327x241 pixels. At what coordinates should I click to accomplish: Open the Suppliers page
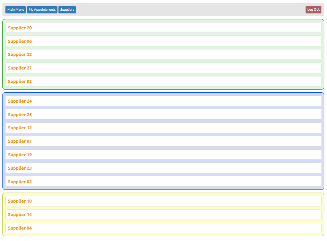coord(67,10)
